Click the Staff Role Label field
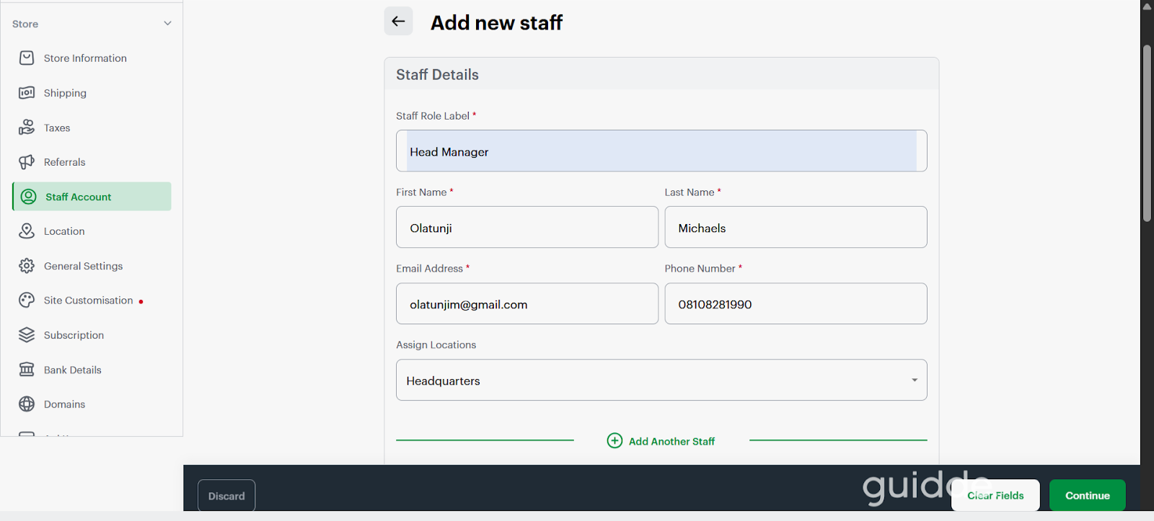 (661, 151)
